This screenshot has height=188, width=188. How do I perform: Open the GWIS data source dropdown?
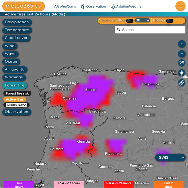170,158
